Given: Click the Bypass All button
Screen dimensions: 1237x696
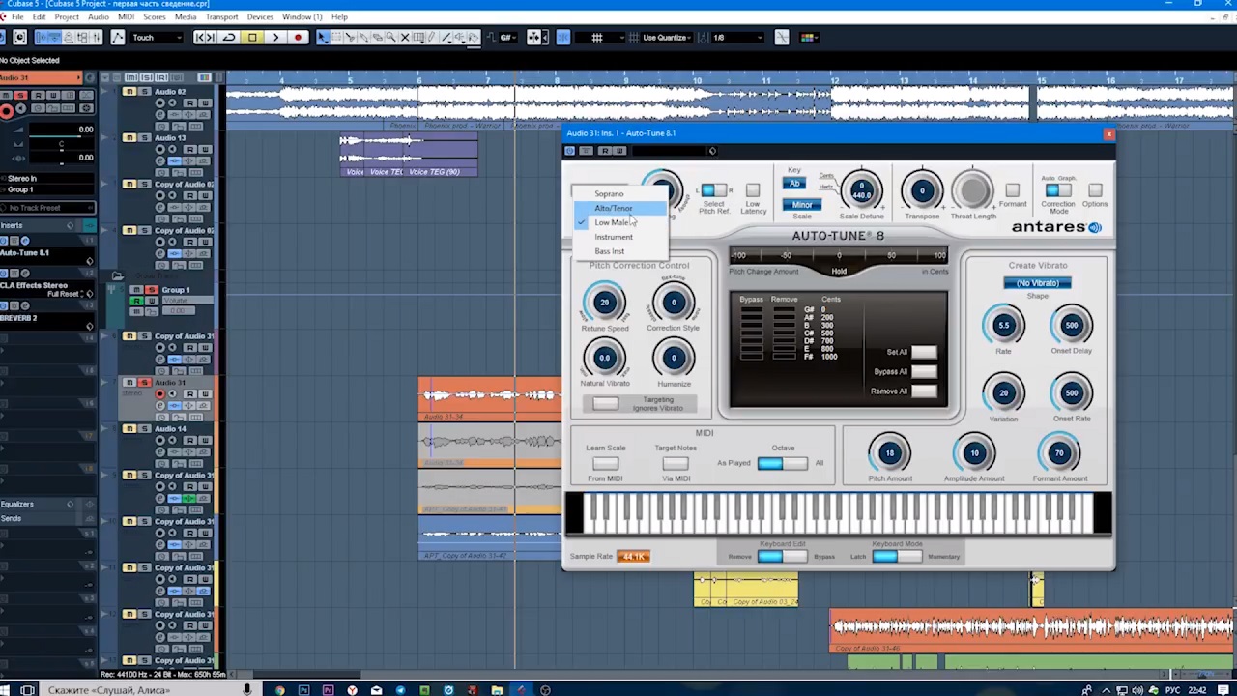Looking at the screenshot, I should (x=924, y=372).
